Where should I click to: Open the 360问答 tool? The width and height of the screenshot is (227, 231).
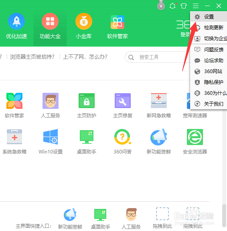(123, 141)
